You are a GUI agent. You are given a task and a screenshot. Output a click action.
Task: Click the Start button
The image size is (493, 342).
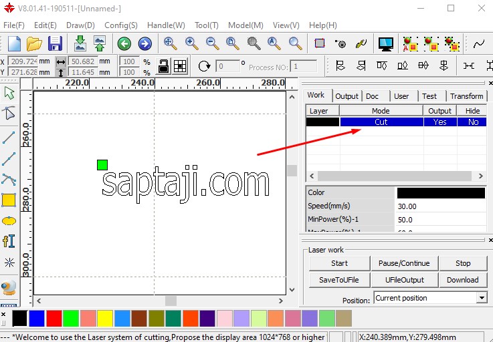tap(339, 263)
